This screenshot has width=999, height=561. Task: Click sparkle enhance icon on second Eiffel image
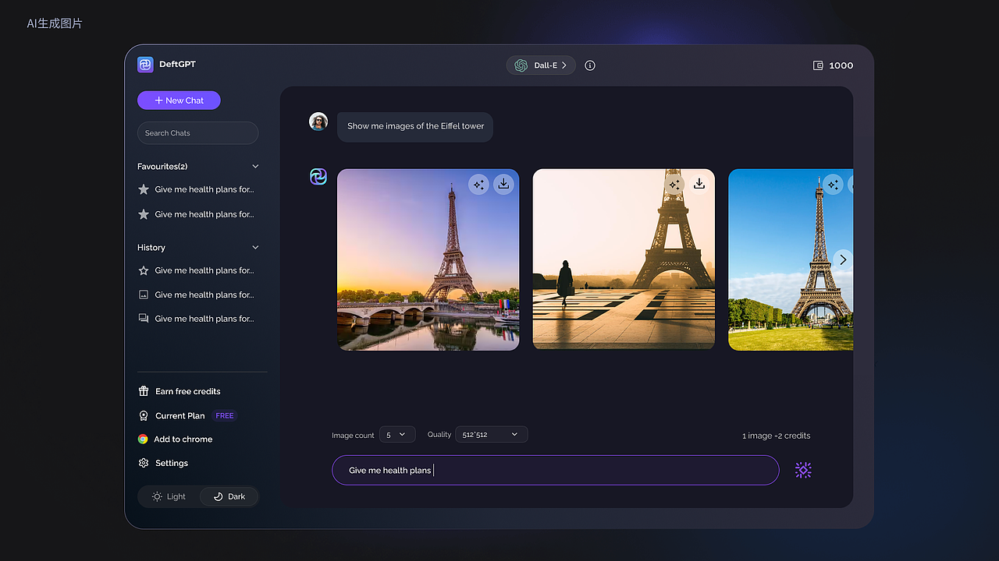674,185
